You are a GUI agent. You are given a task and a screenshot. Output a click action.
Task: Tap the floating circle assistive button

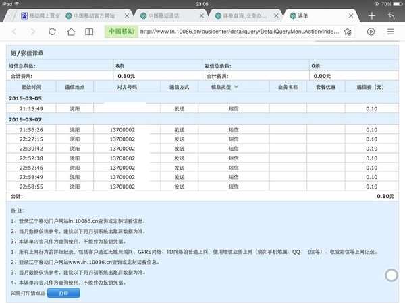391,275
